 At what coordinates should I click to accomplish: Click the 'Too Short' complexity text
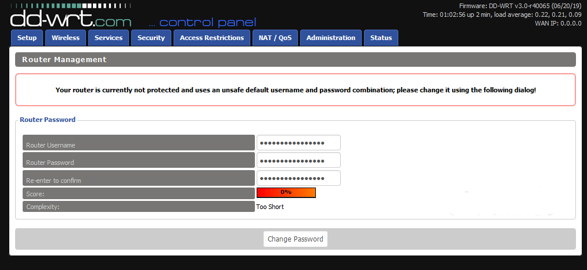(x=270, y=207)
